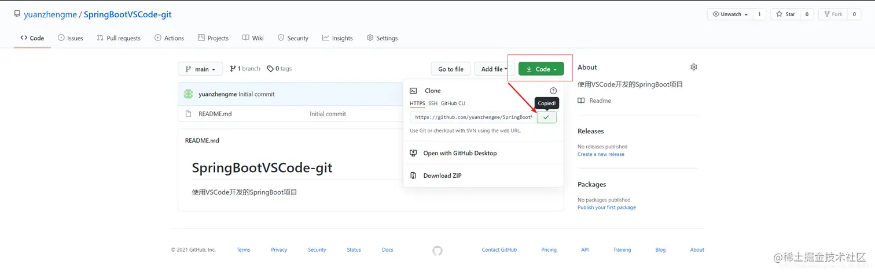Open the SpringBootVSCode-git repository title link
This screenshot has width=875, height=272.
point(127,14)
